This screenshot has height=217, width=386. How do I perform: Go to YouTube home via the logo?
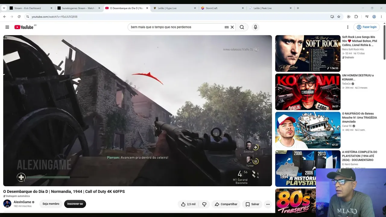point(24,27)
